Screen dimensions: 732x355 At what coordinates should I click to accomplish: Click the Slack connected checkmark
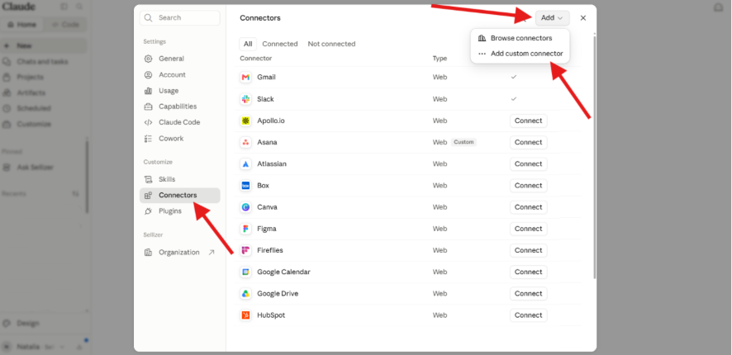514,99
